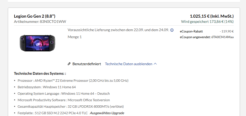Click the Technische Daten des Systems heading
The height and width of the screenshot is (116, 246).
pos(40,74)
